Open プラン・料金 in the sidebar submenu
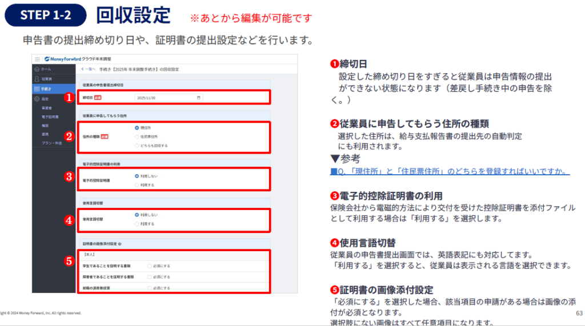 (x=52, y=142)
